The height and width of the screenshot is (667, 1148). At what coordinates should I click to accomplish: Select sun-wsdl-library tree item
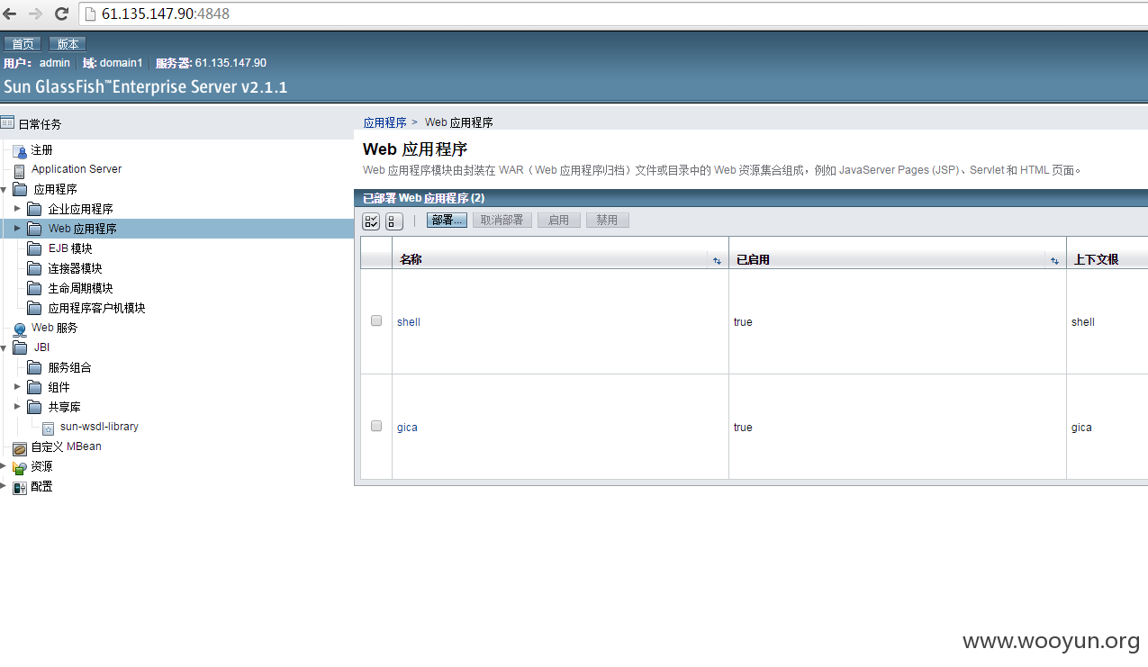tap(99, 427)
